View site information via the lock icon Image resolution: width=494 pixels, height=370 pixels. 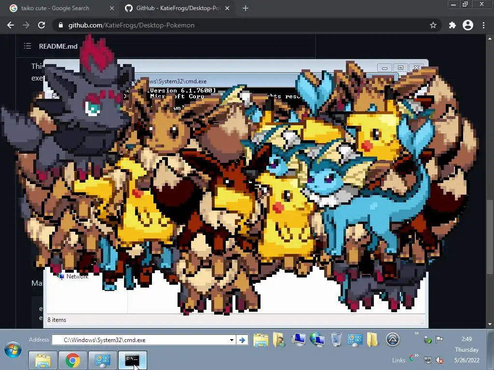[x=61, y=25]
